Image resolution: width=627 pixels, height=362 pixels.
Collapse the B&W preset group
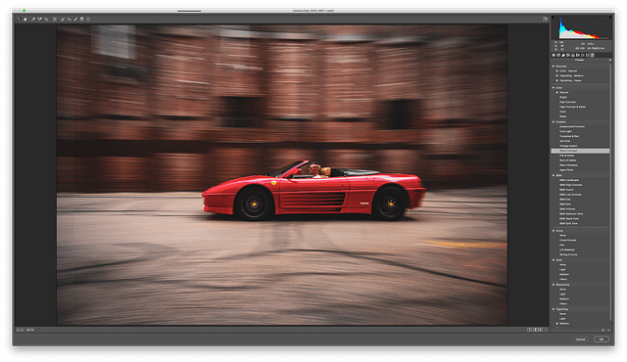(x=554, y=175)
